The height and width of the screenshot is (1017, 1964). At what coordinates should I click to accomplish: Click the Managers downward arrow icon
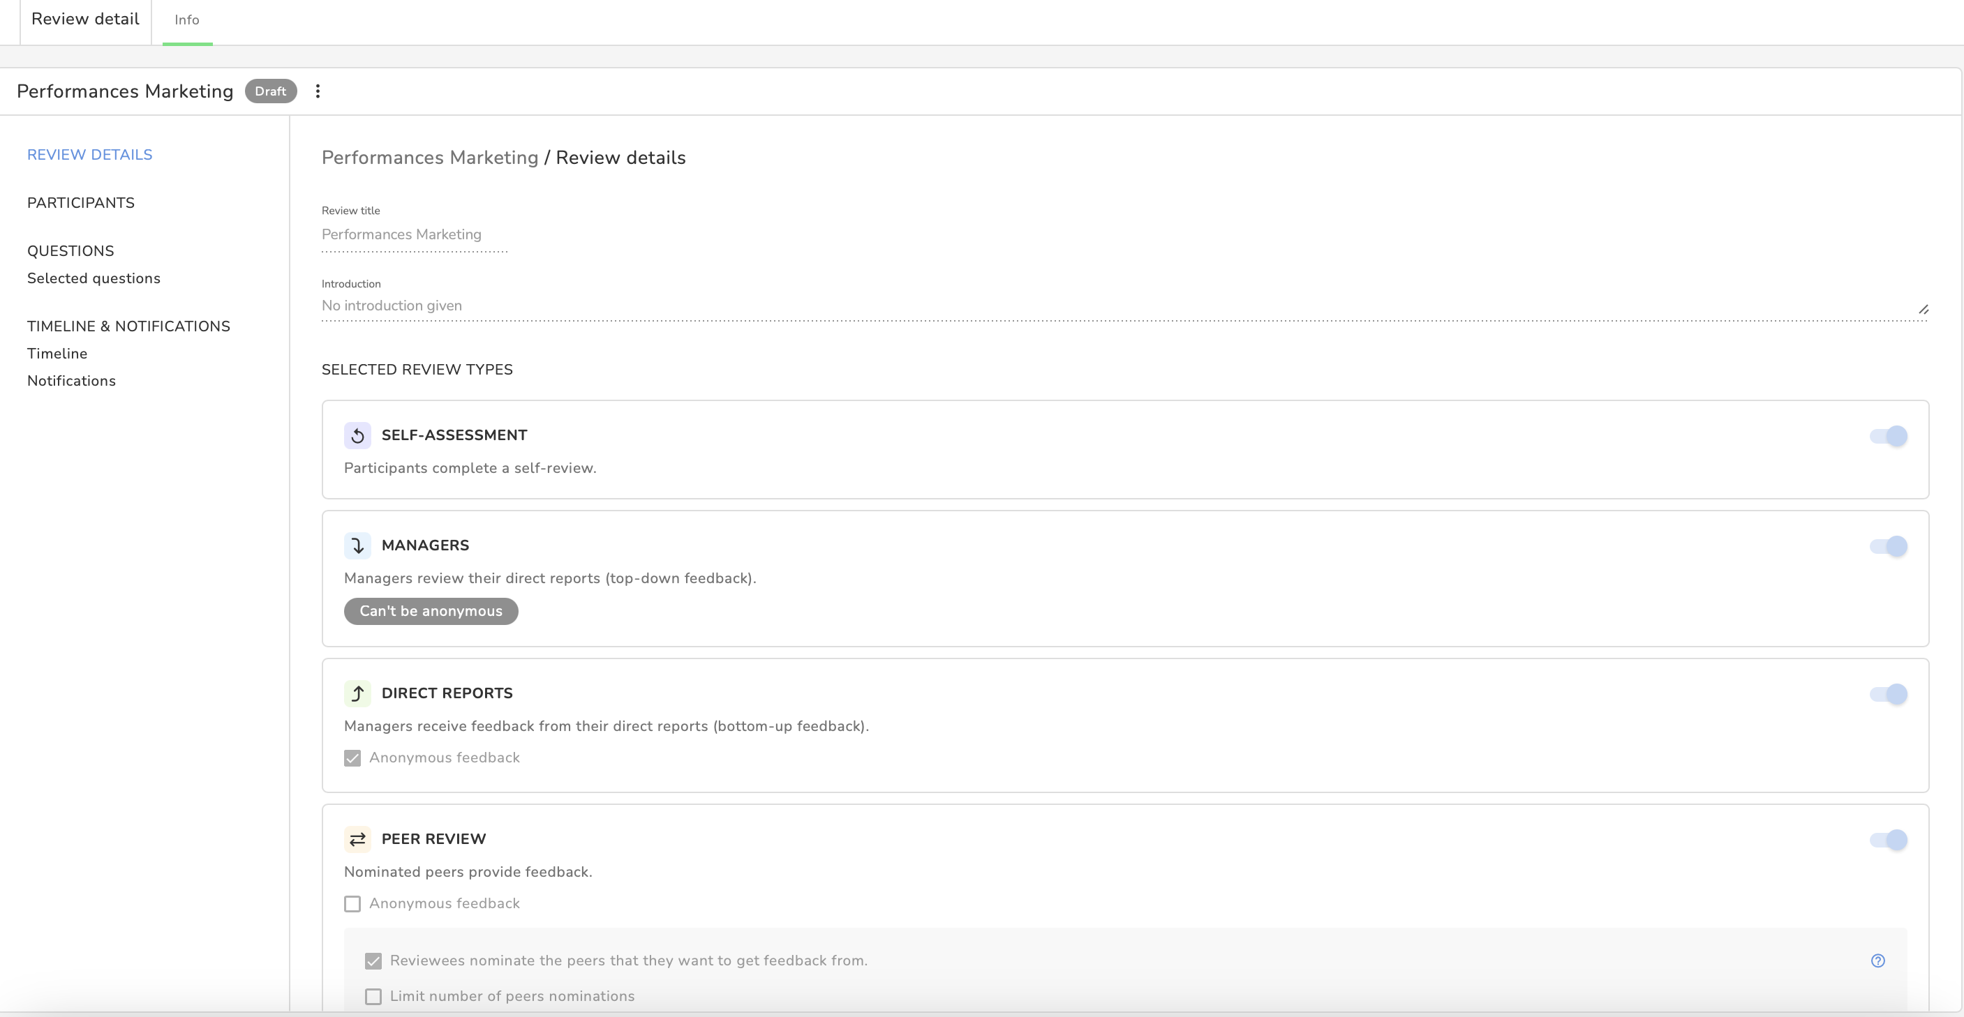(x=357, y=545)
